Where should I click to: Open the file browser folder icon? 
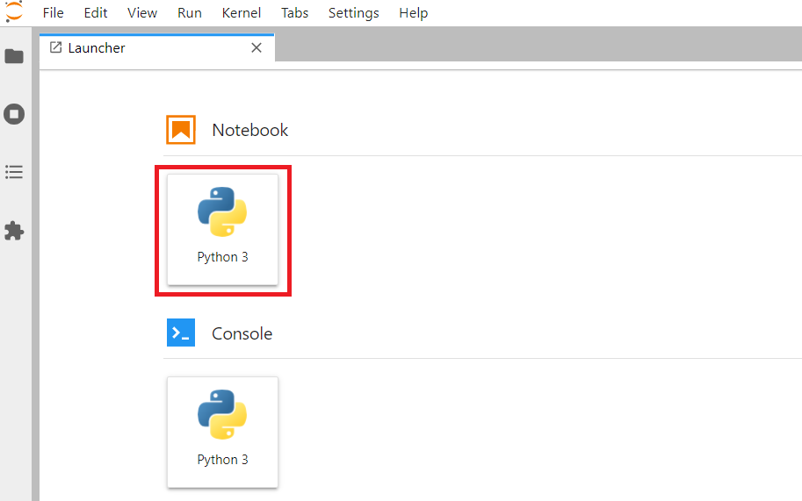tap(14, 56)
